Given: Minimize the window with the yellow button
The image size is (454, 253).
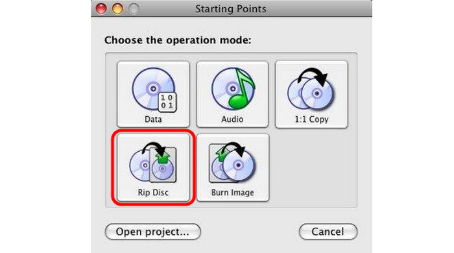Looking at the screenshot, I should coord(117,8).
